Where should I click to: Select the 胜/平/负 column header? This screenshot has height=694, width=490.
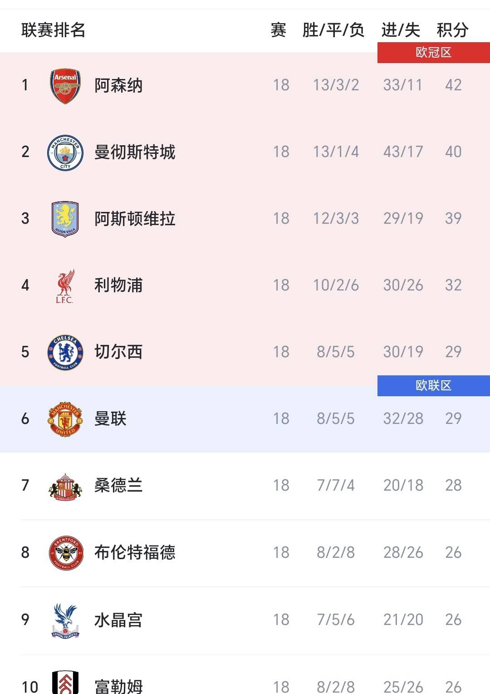coord(333,30)
